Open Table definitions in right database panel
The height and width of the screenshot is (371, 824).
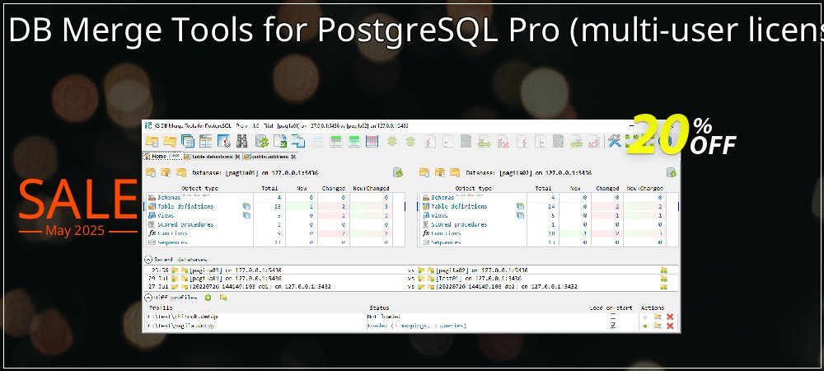coord(458,206)
